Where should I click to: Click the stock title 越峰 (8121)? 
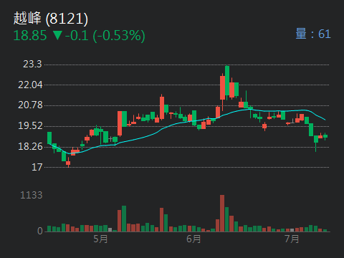pos(51,19)
